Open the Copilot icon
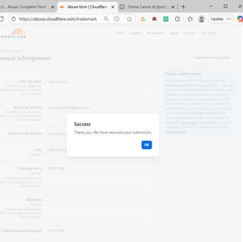The width and height of the screenshot is (243, 242). [x=240, y=19]
